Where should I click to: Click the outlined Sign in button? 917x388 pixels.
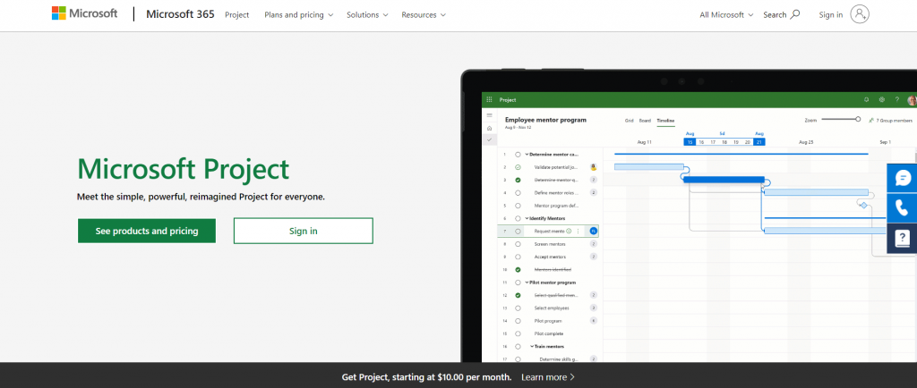coord(303,231)
